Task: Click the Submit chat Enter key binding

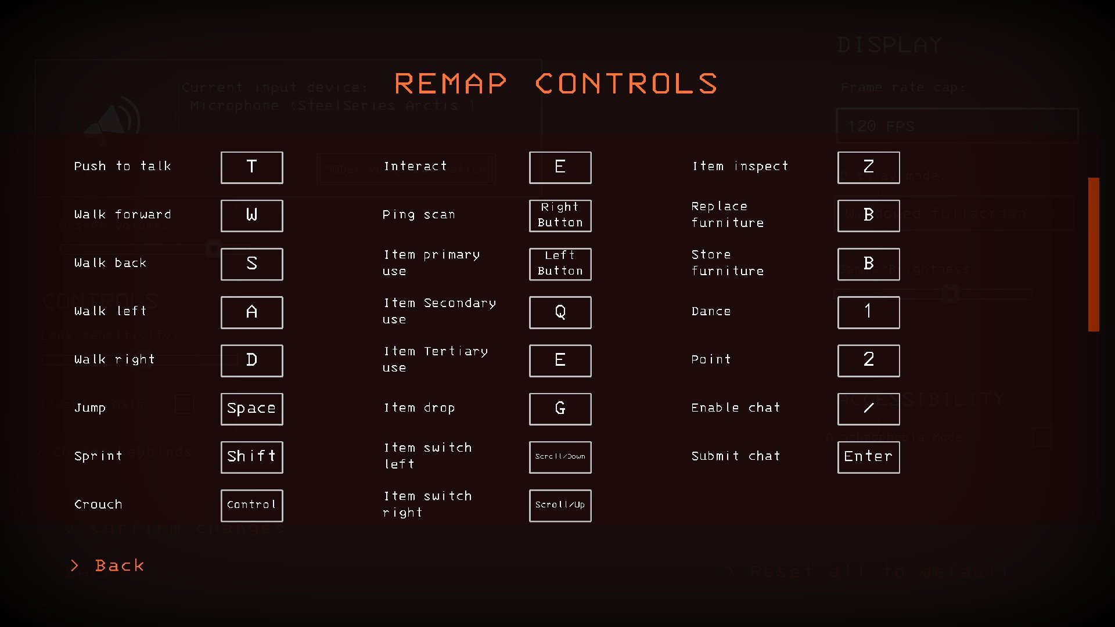Action: coord(868,456)
